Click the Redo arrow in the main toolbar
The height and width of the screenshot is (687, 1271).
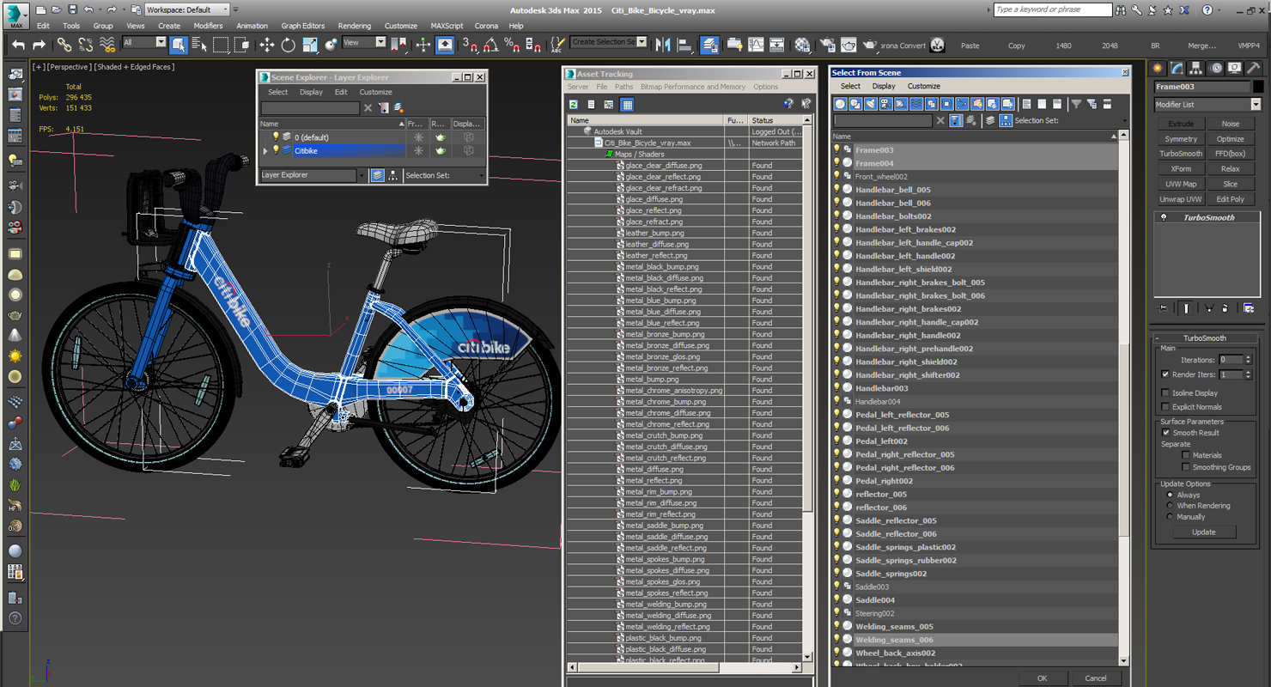point(39,45)
